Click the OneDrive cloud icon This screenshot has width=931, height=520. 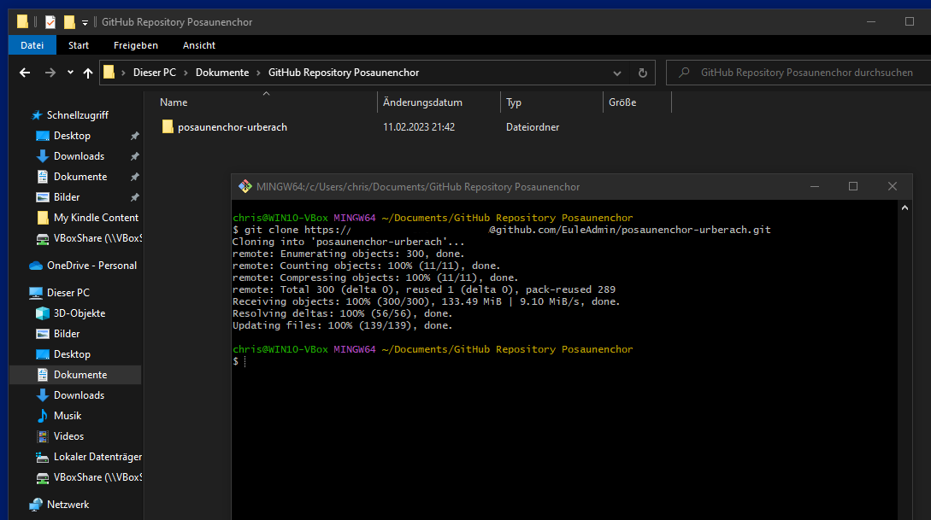pyautogui.click(x=36, y=265)
